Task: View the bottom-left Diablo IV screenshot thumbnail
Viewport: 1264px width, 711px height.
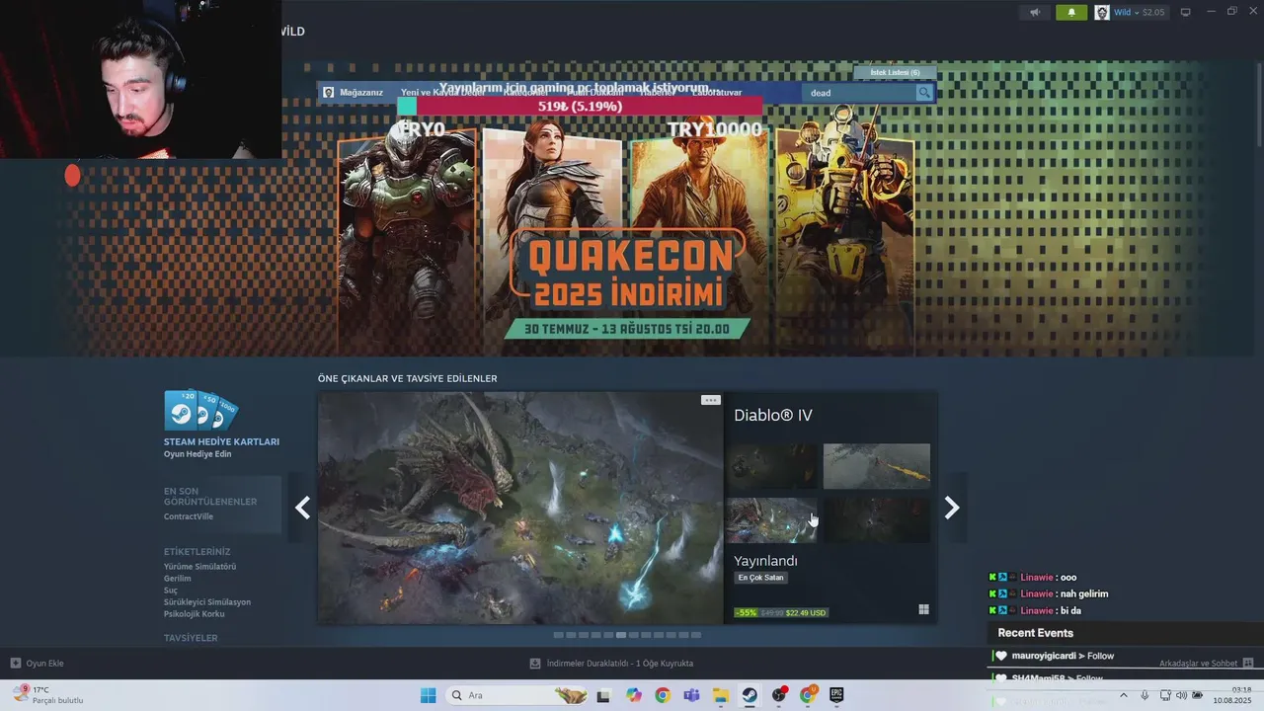Action: (771, 520)
